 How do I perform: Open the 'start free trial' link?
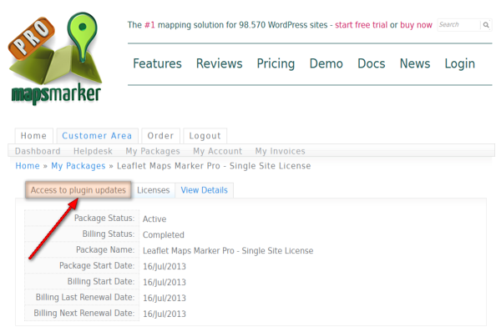[x=361, y=25]
